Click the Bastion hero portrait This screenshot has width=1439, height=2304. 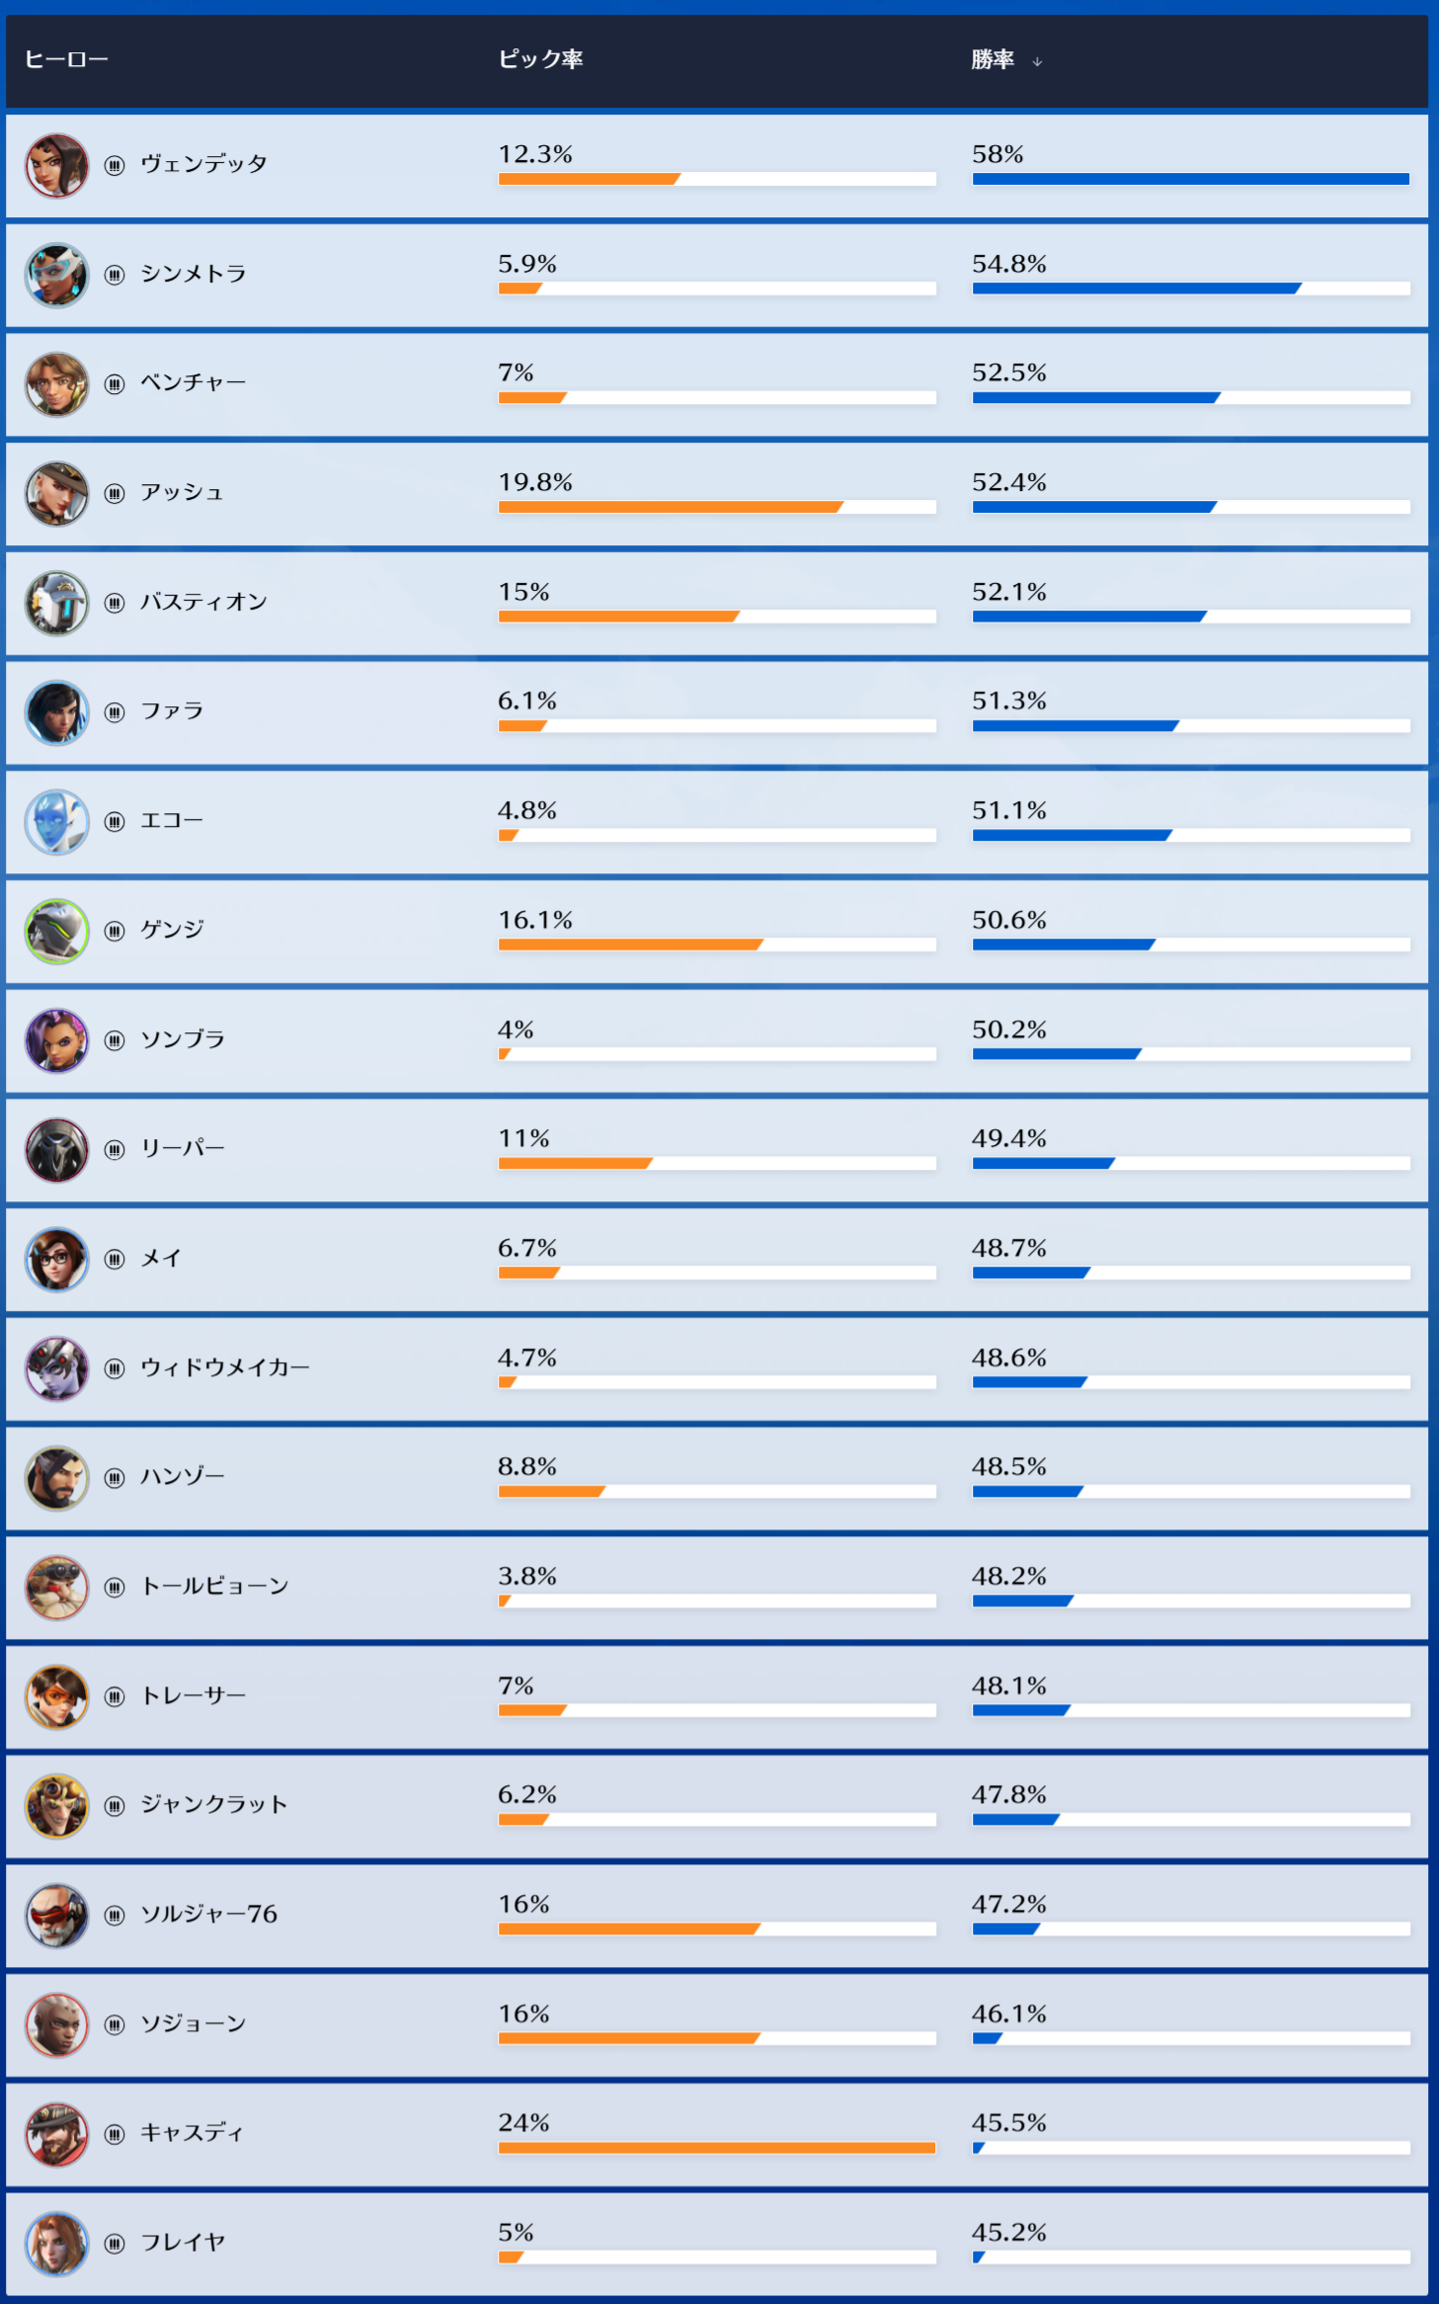point(56,604)
